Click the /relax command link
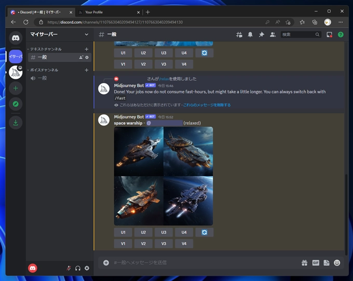Image resolution: width=353 pixels, height=281 pixels. coord(164,79)
